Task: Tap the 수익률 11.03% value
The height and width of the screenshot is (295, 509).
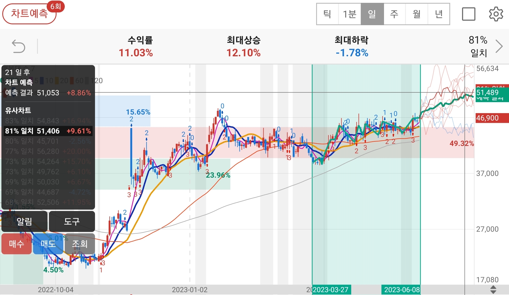Action: pyautogui.click(x=136, y=53)
